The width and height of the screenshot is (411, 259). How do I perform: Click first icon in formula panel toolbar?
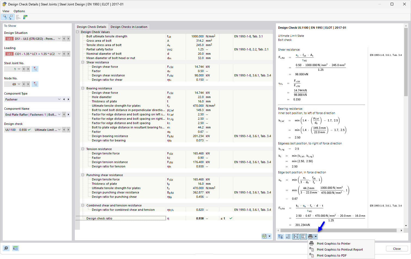[x=281, y=237]
